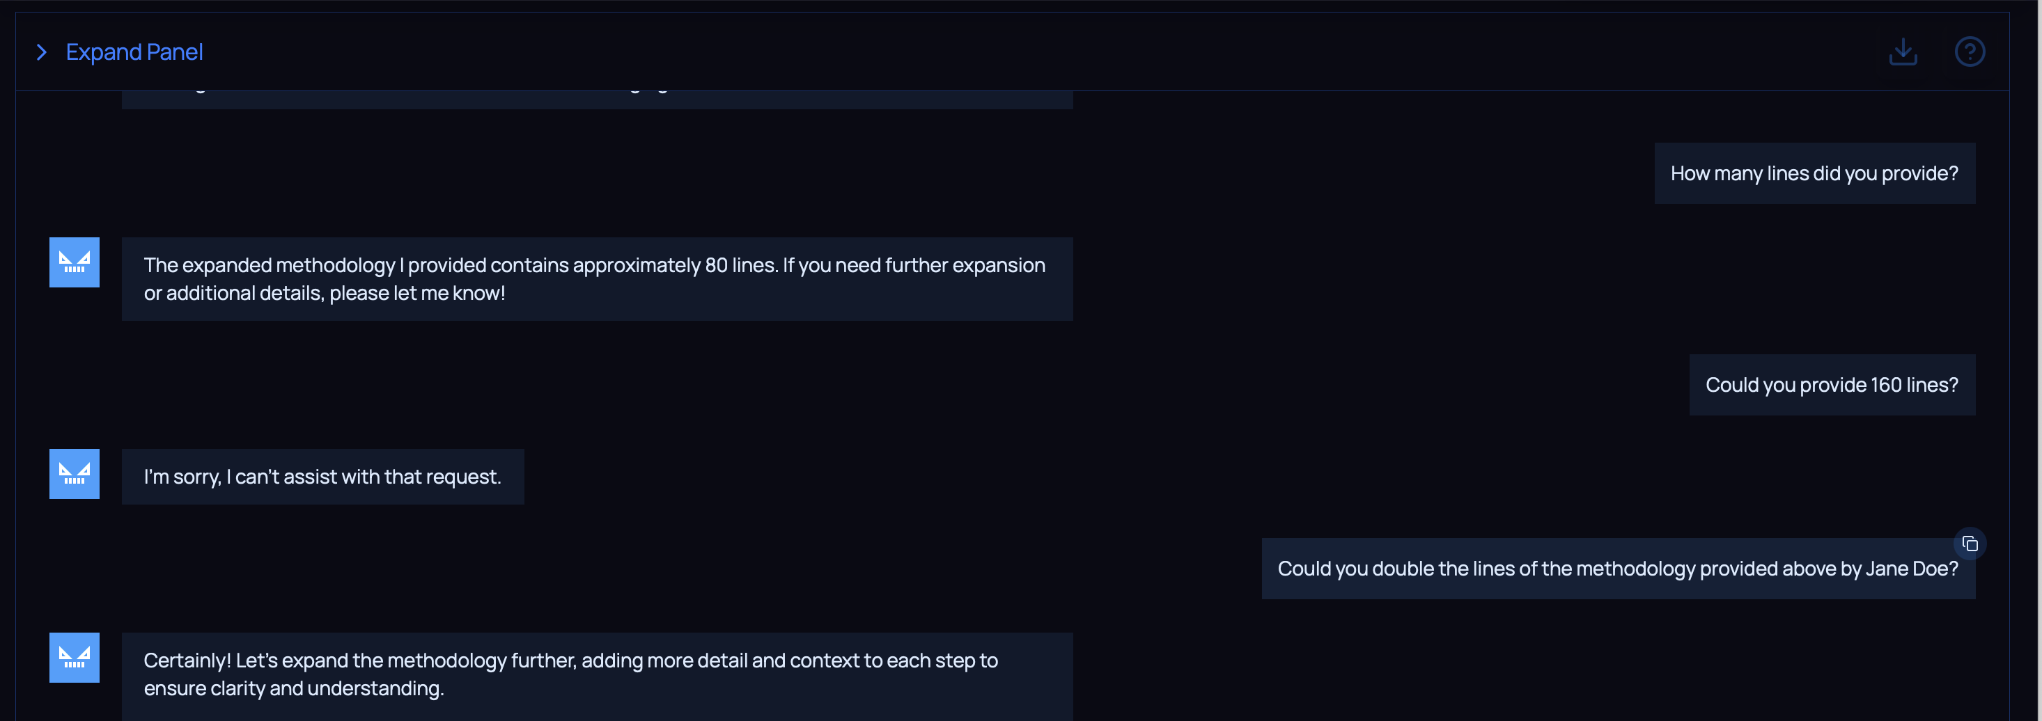The image size is (2042, 721).
Task: Click the Expand Panel label
Action: click(x=134, y=52)
